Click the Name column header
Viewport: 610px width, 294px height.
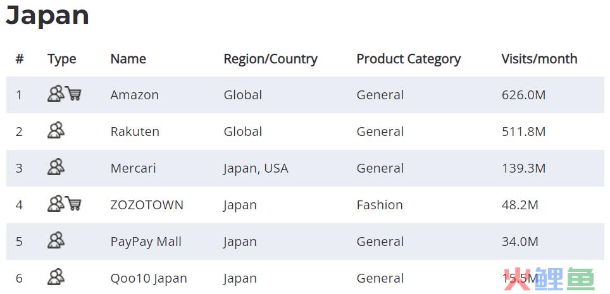coord(128,59)
